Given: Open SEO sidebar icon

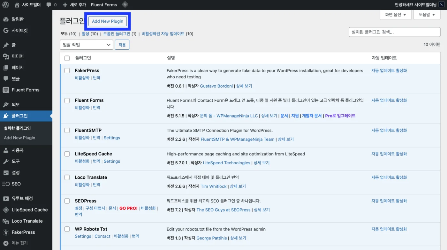Looking at the screenshot, I should (x=6, y=184).
